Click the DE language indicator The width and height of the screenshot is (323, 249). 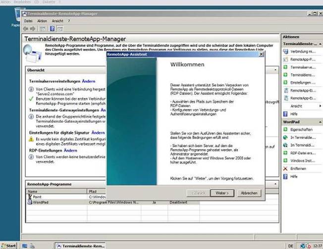point(290,246)
